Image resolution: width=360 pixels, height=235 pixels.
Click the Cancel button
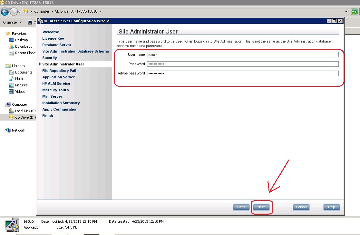coord(301,207)
